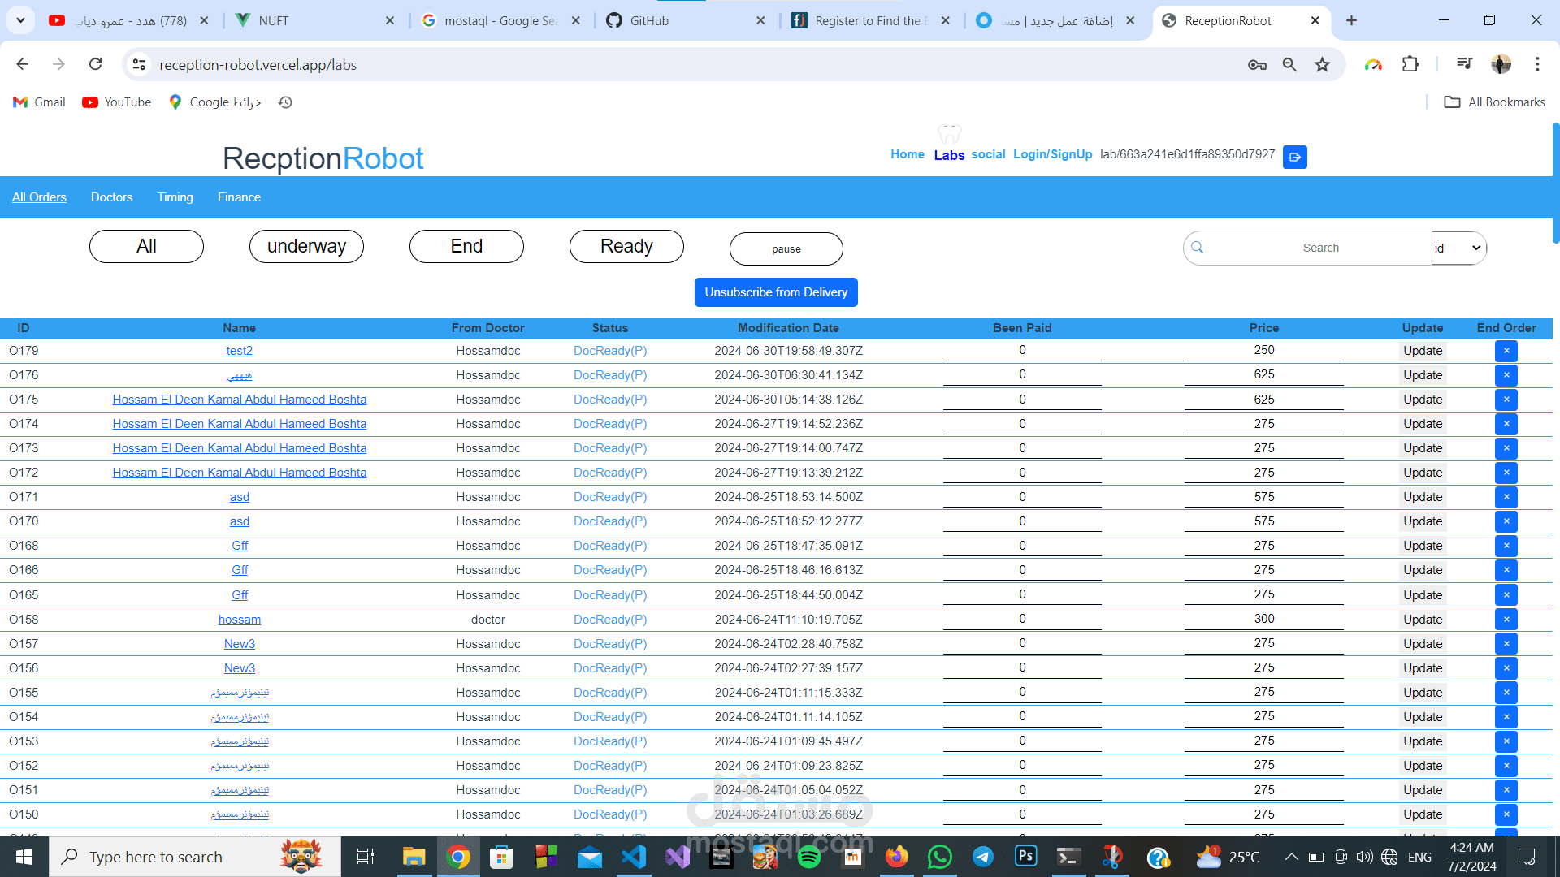This screenshot has width=1560, height=877.
Task: Open the zoom magnifier icon in address bar
Action: 1289,65
